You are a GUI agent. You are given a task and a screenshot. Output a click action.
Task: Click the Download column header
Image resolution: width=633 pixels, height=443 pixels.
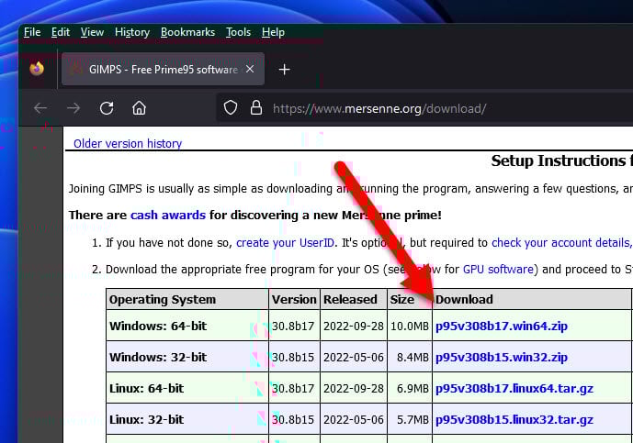(532, 300)
